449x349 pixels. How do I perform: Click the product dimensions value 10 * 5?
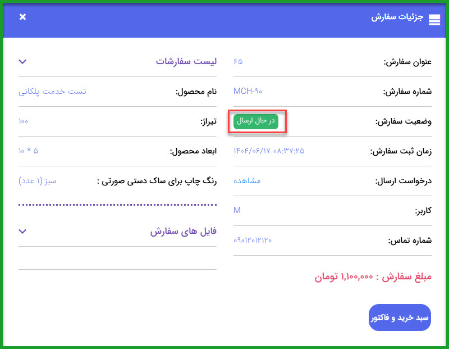pyautogui.click(x=28, y=151)
